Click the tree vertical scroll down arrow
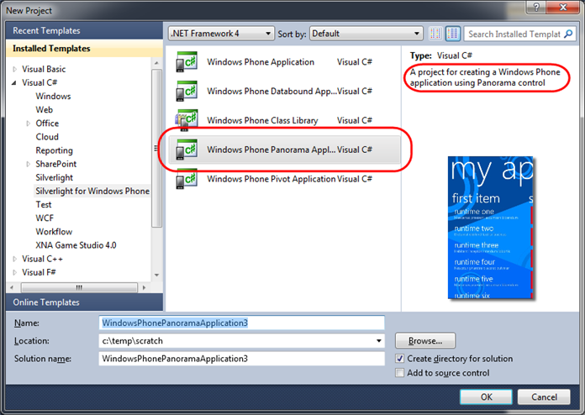585x415 pixels. [x=156, y=276]
